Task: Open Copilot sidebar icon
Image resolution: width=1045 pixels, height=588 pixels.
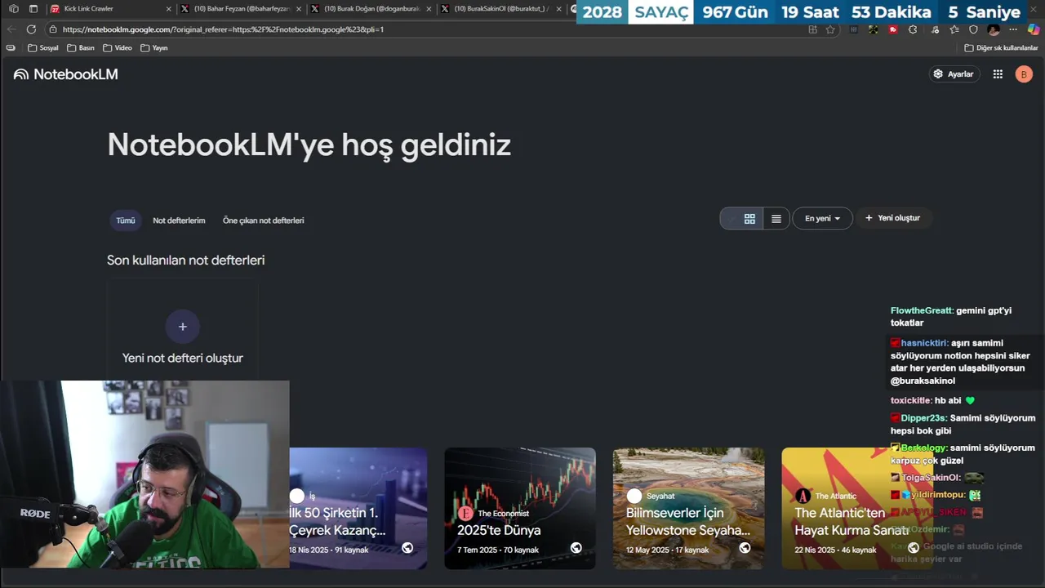Action: point(1034,29)
